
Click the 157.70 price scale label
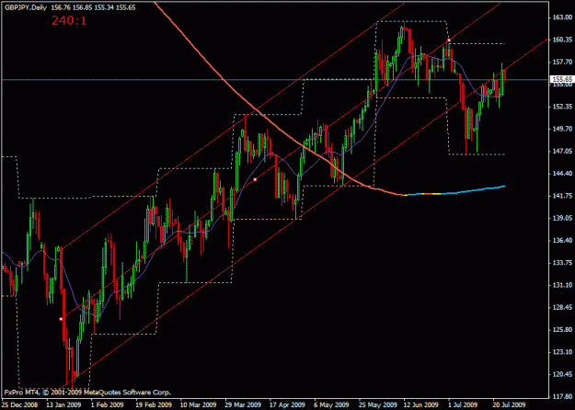[x=562, y=62]
